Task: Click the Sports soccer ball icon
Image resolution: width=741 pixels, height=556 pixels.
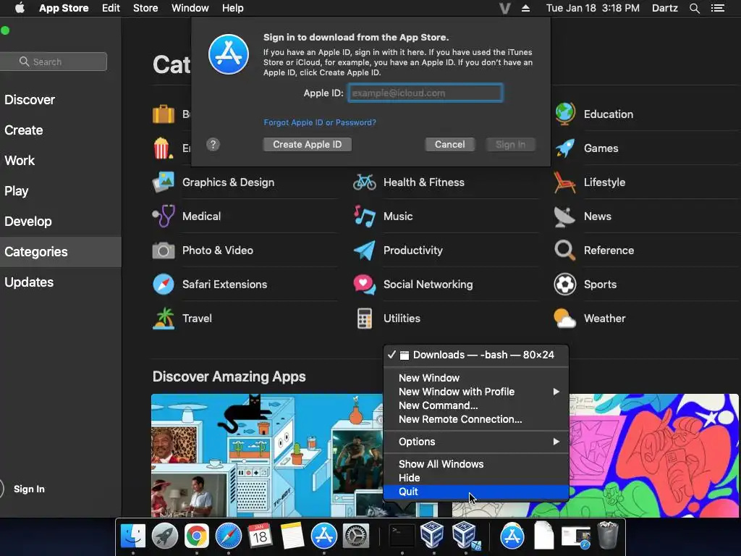Action: tap(564, 284)
